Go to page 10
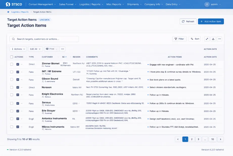 tap(213, 139)
